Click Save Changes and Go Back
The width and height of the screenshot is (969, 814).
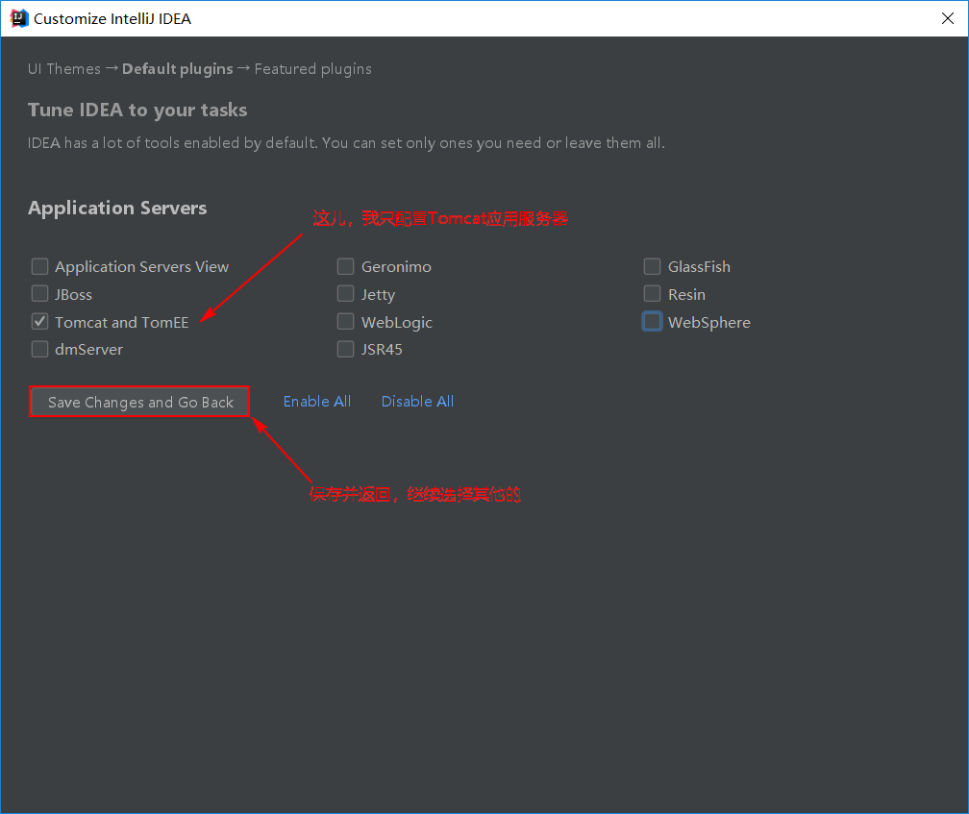click(x=139, y=402)
